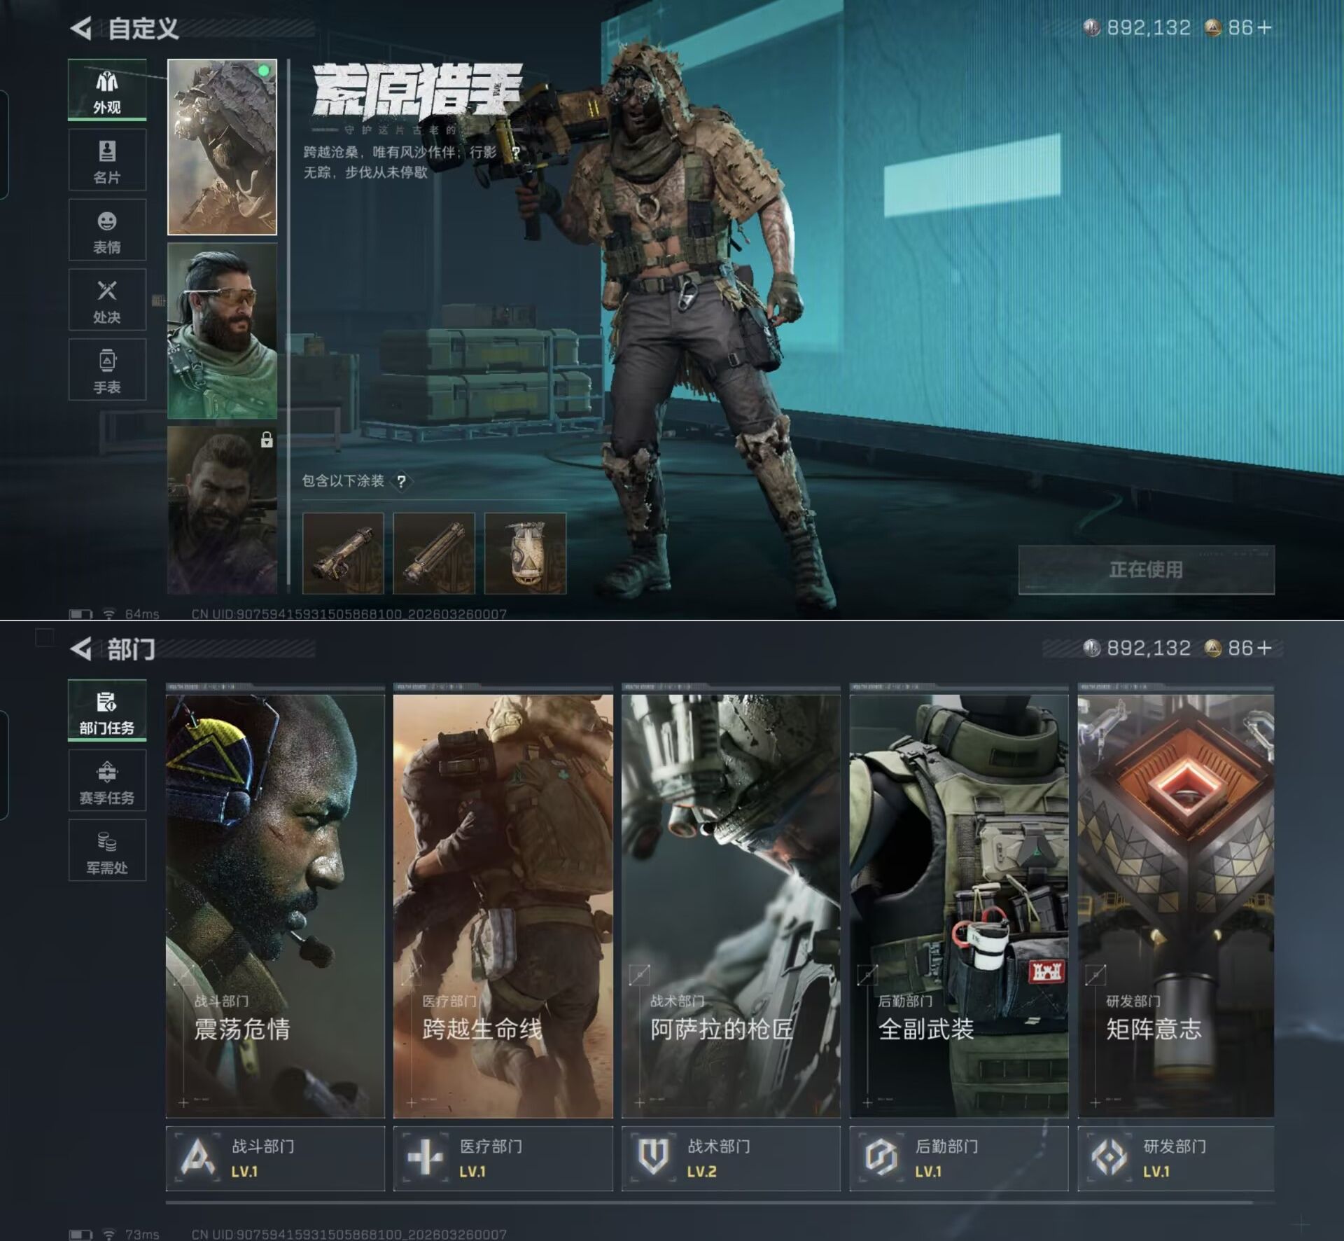Open the 表情 emote tab
This screenshot has height=1241, width=1344.
(107, 230)
